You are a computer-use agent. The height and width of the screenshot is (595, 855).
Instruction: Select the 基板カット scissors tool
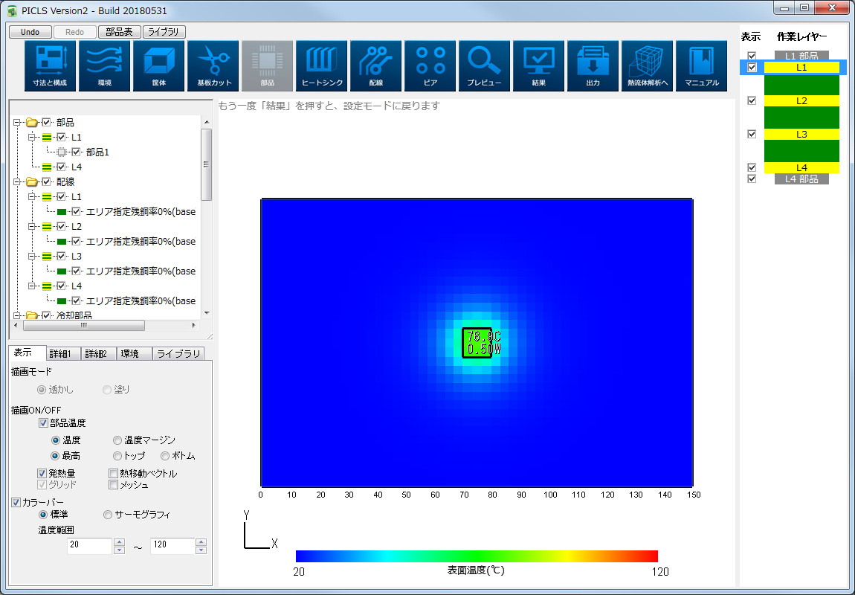(213, 65)
